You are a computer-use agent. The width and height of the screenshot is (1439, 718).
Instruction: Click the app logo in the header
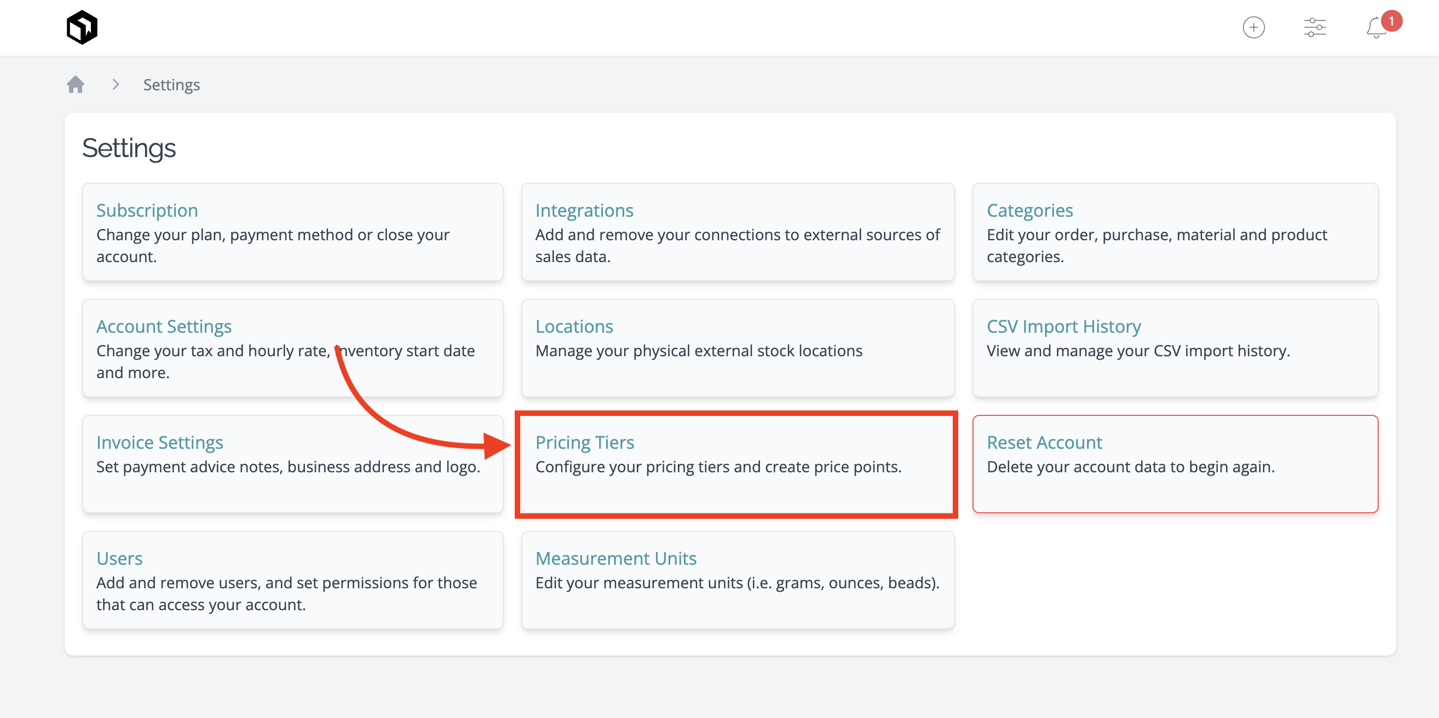point(82,27)
